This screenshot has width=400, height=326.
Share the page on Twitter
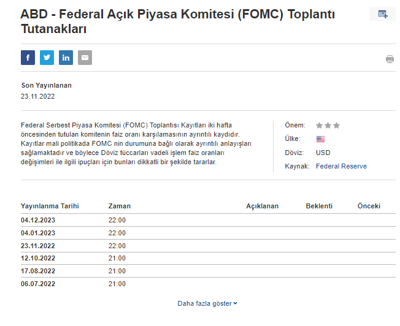pos(47,58)
